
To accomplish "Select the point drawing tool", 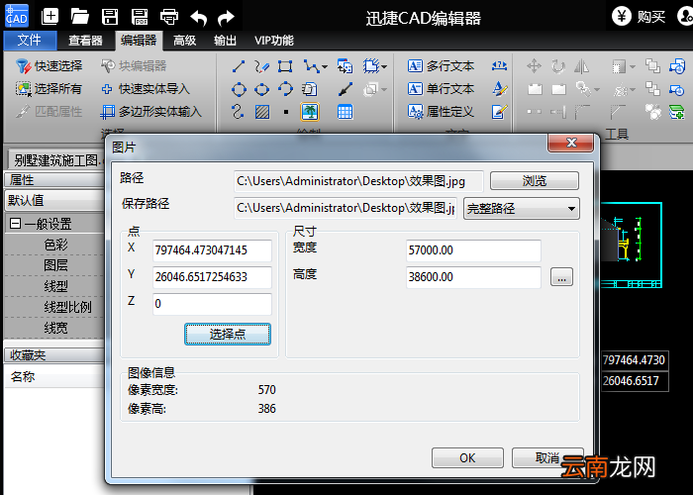I will point(286,112).
